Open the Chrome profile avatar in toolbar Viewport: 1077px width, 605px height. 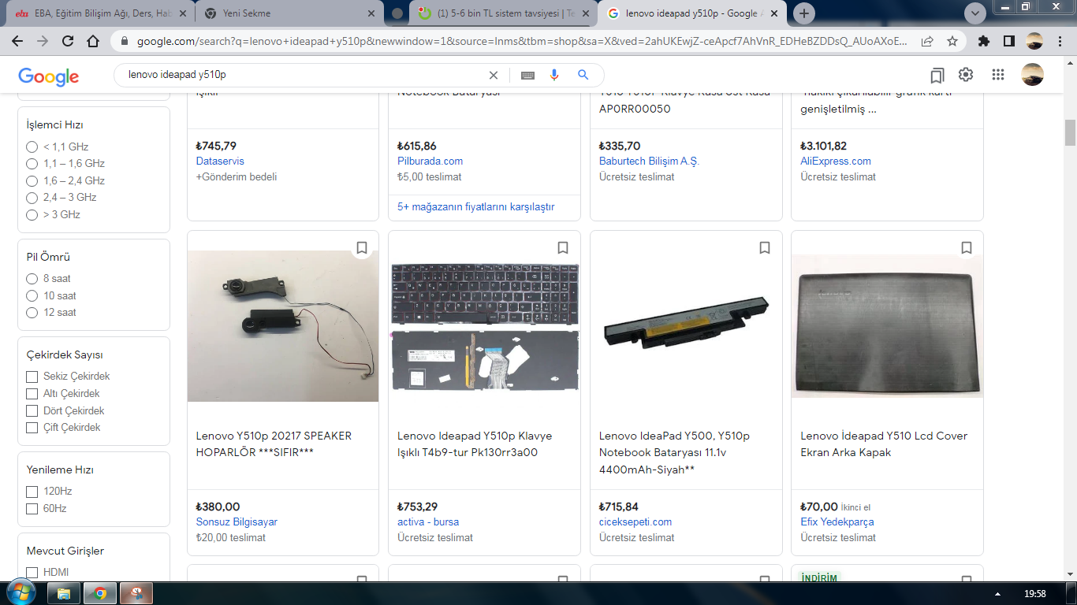point(1034,42)
